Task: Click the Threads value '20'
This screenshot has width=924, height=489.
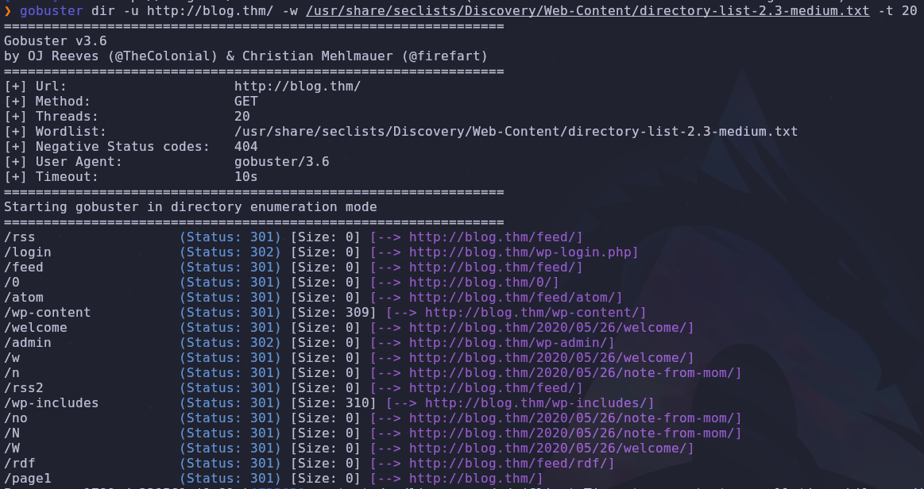Action: point(242,117)
